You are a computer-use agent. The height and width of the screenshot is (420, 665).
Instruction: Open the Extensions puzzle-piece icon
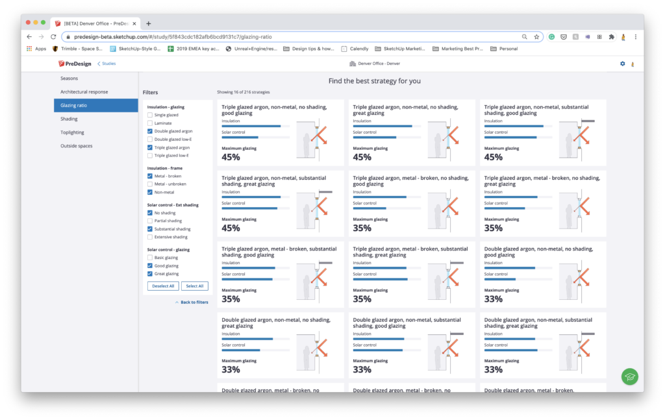(612, 37)
